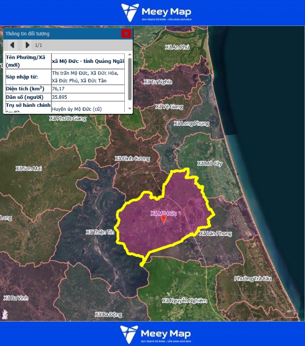Select the Xã An Phú label on map
This screenshot has width=305, height=346.
click(x=178, y=47)
